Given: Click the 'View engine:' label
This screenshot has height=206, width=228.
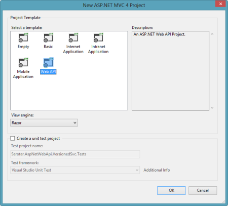Looking at the screenshot, I should click(22, 115).
